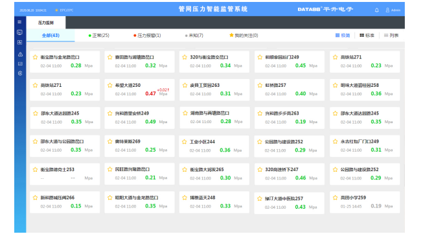Open the 高田小学259 pressure card
The width and height of the screenshot is (421, 234).
(x=365, y=202)
